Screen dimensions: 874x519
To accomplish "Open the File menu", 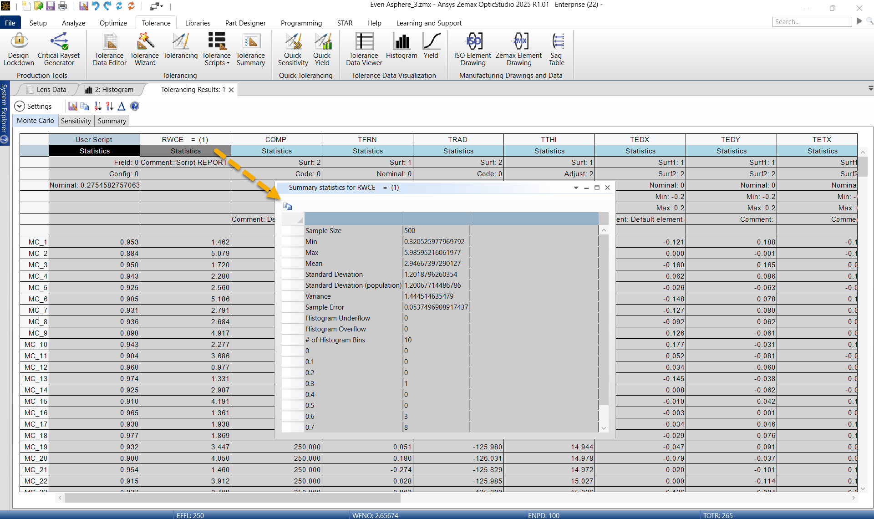I will click(10, 23).
